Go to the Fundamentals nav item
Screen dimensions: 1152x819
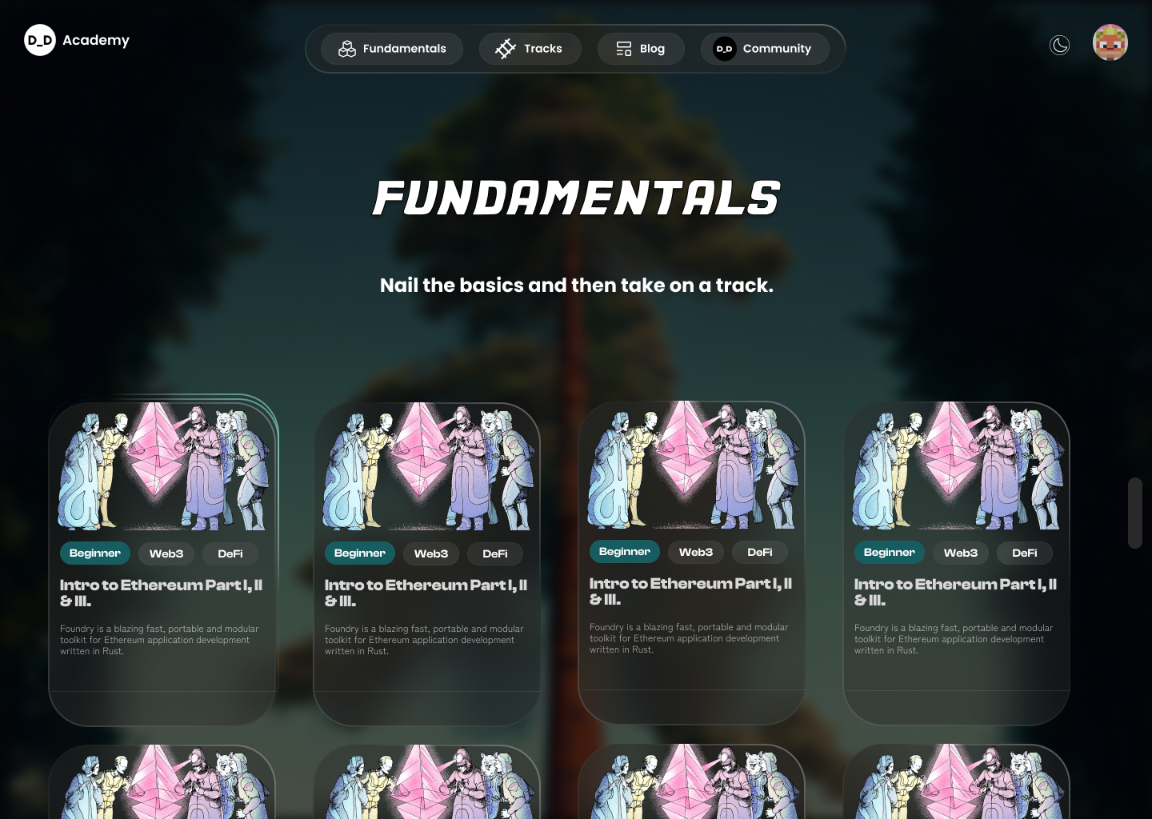[392, 49]
